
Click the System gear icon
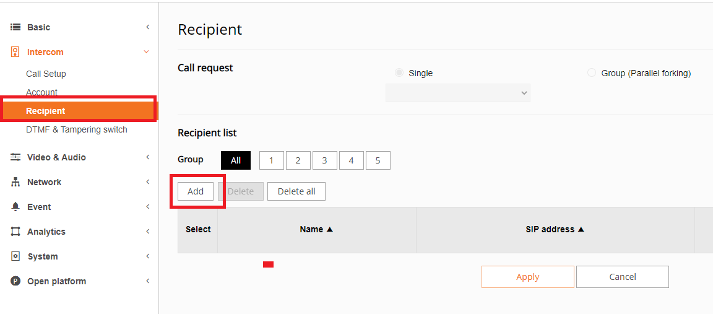pos(15,256)
